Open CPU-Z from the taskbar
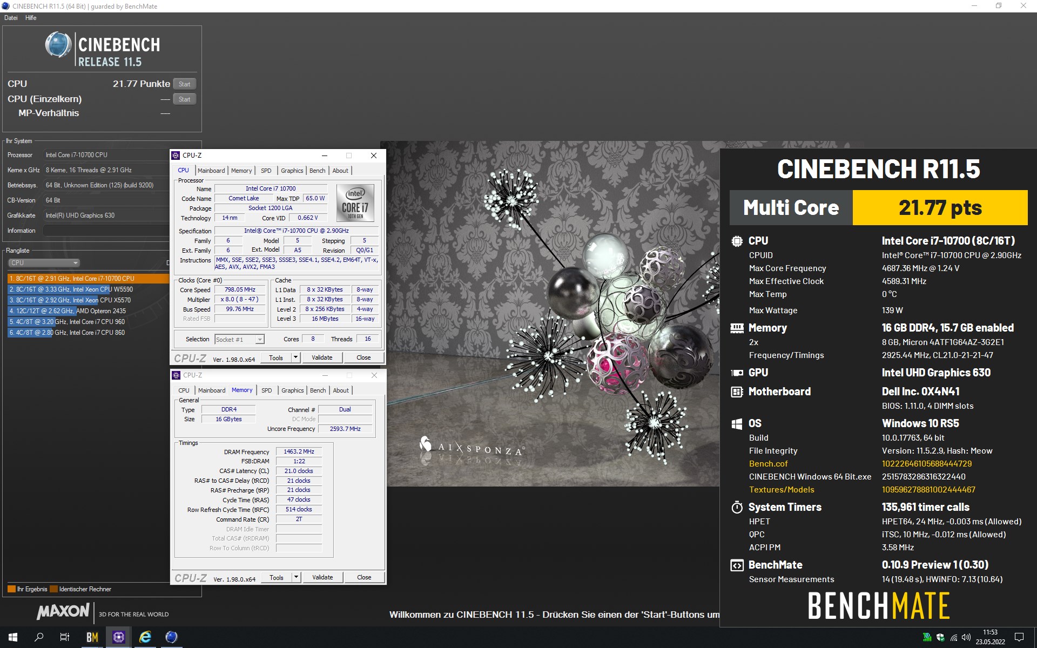The image size is (1037, 648). click(118, 637)
